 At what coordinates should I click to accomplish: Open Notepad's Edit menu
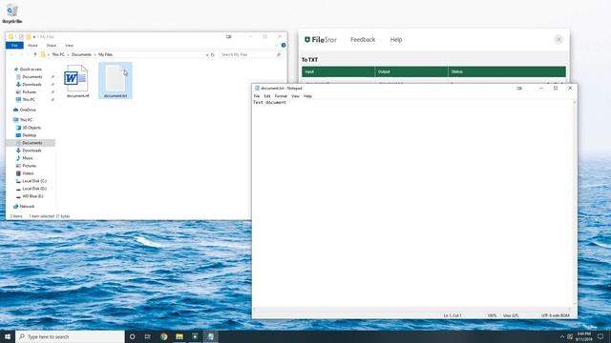[x=267, y=96]
